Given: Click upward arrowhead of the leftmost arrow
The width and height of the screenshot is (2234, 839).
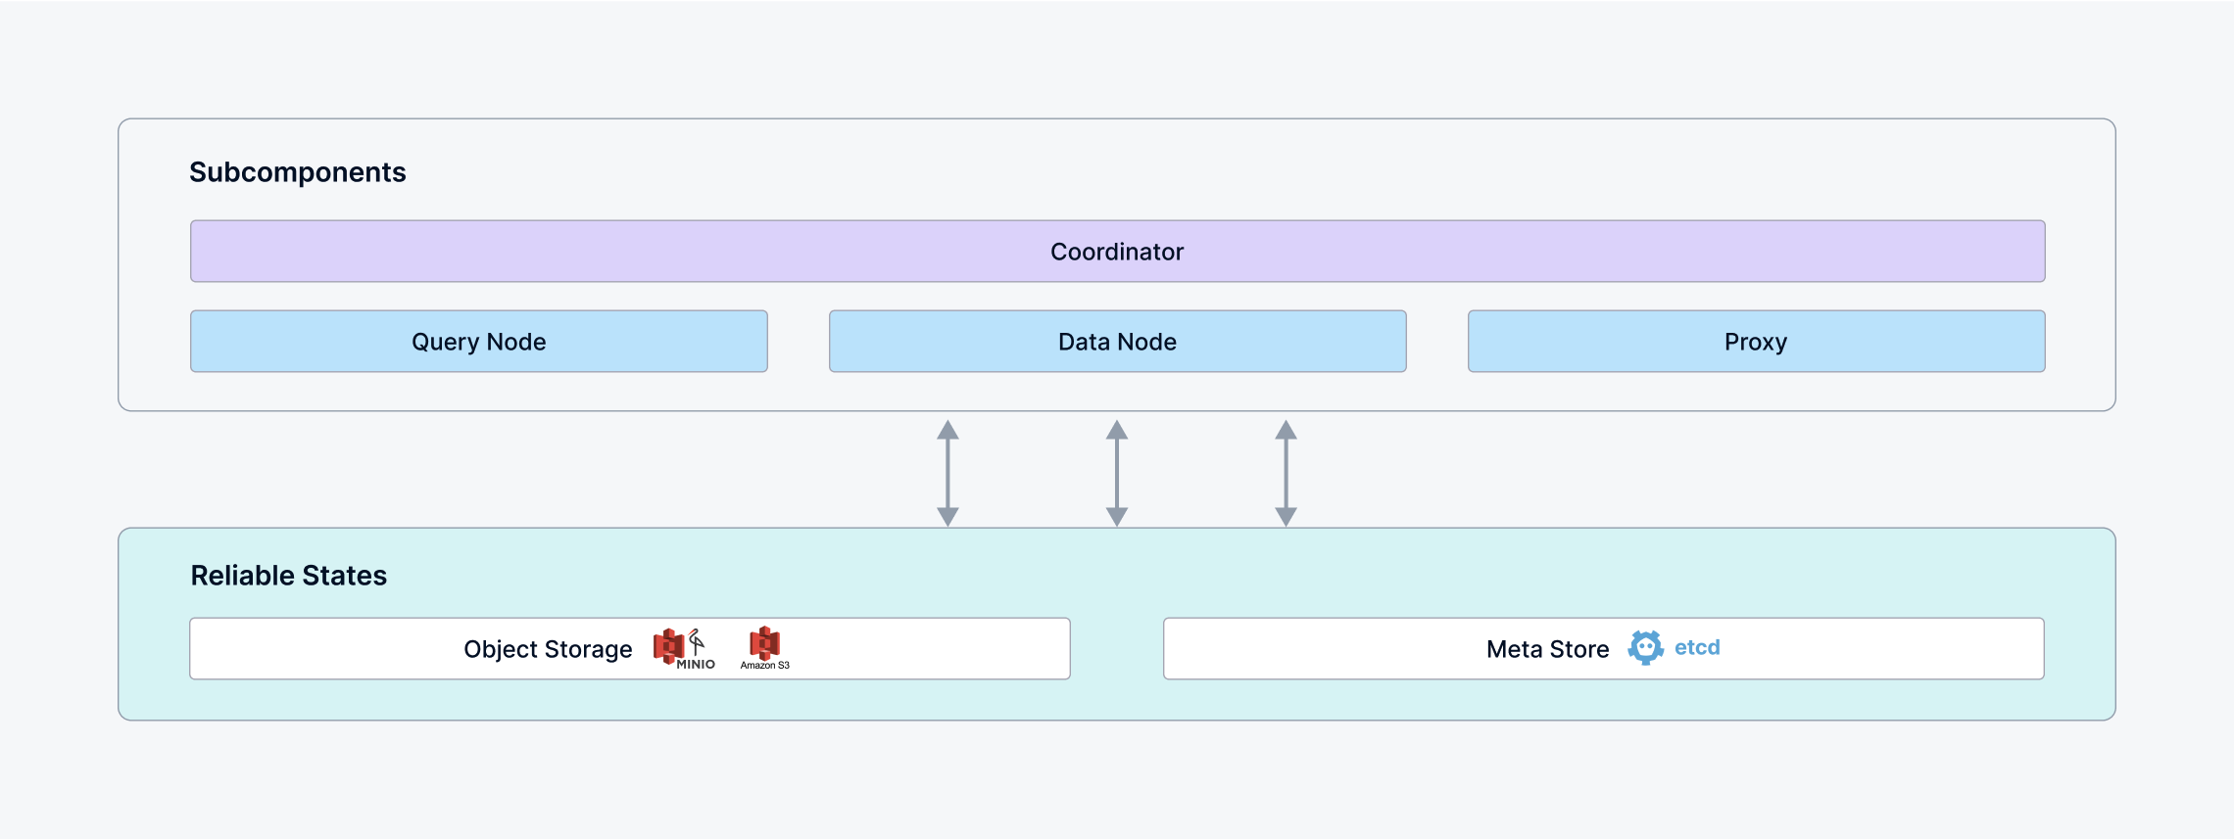Looking at the screenshot, I should (x=947, y=431).
